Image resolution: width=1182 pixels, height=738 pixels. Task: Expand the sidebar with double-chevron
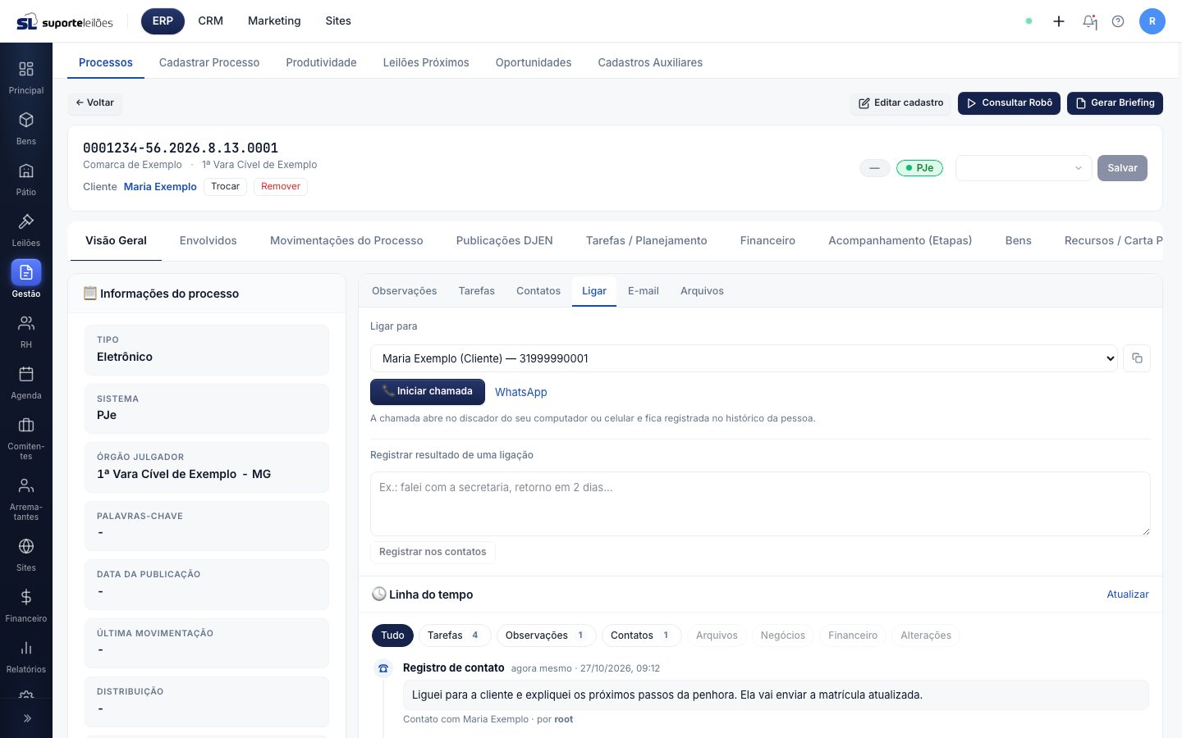pos(26,718)
